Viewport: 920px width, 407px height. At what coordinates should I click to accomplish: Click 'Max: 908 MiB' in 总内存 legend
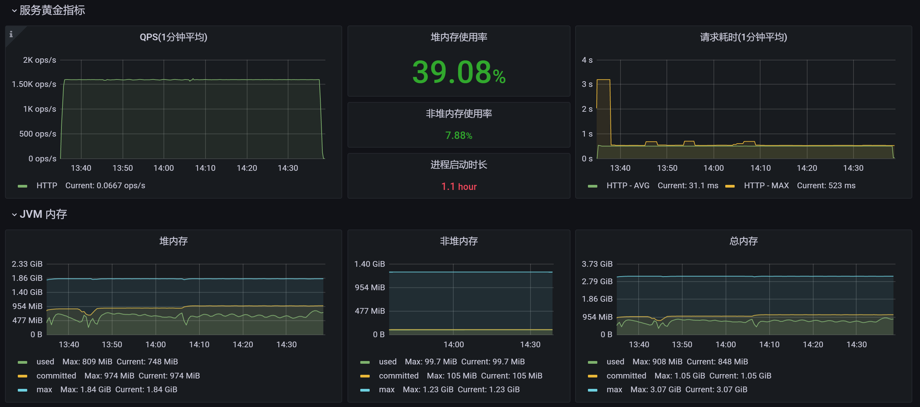(657, 361)
